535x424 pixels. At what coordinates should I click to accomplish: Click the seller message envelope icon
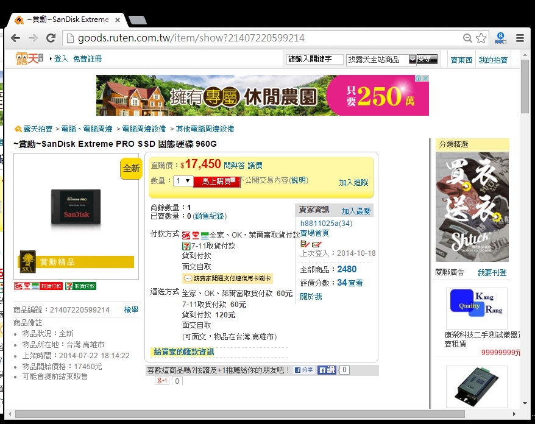click(316, 244)
